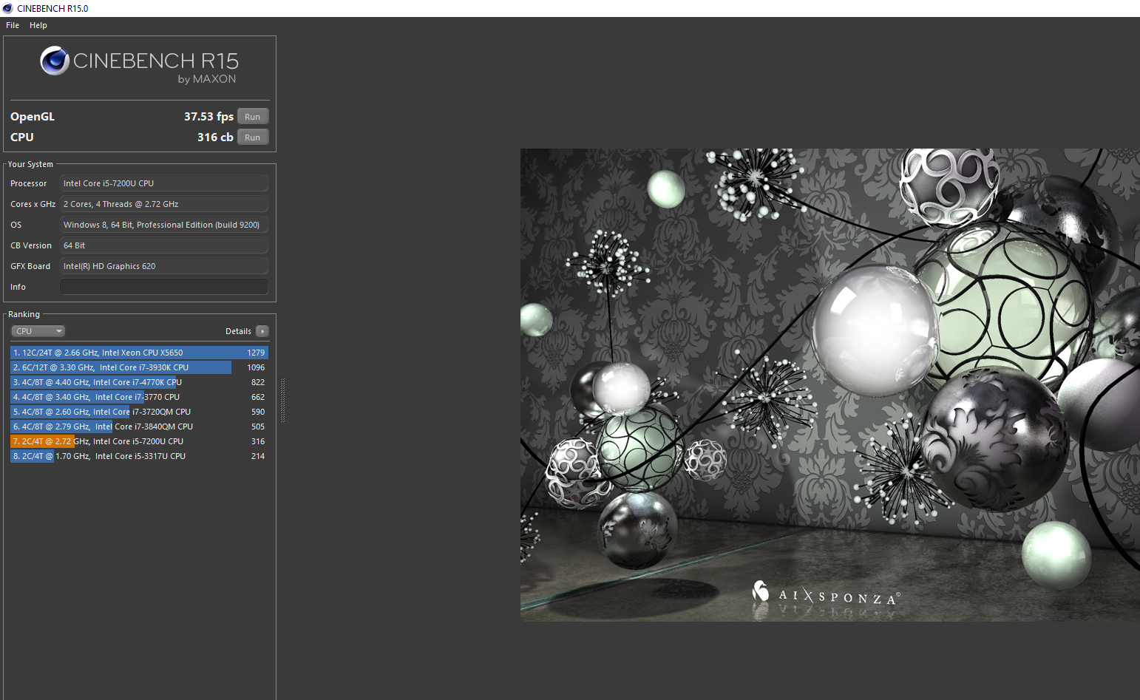Click the 316 cb CPU score
The image size is (1140, 700).
(x=215, y=137)
